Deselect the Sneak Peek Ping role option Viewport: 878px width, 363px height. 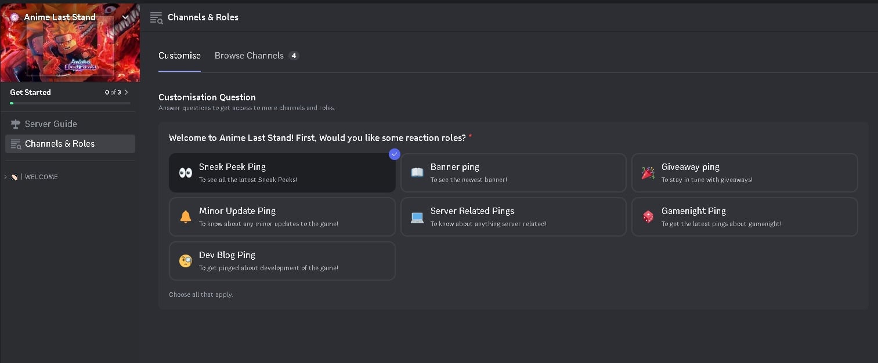pyautogui.click(x=282, y=173)
